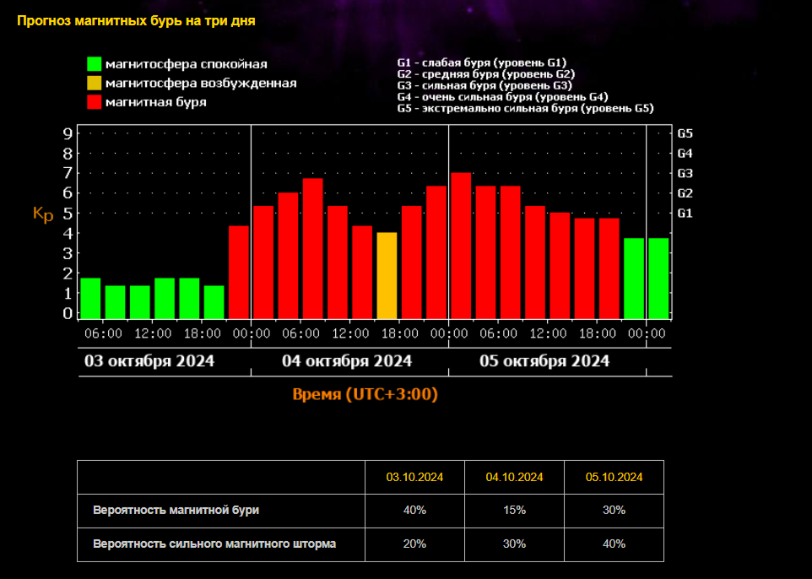The image size is (812, 579).
Task: Select the 03.10.2024 table column header
Action: [x=414, y=477]
